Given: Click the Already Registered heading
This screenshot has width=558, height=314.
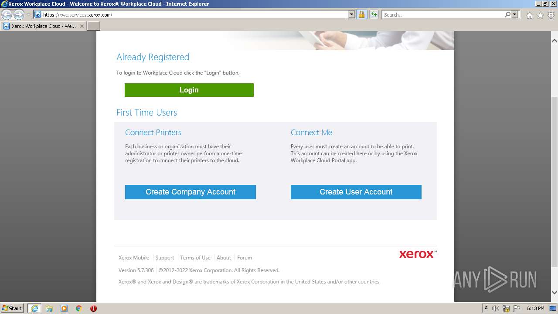Looking at the screenshot, I should [153, 57].
